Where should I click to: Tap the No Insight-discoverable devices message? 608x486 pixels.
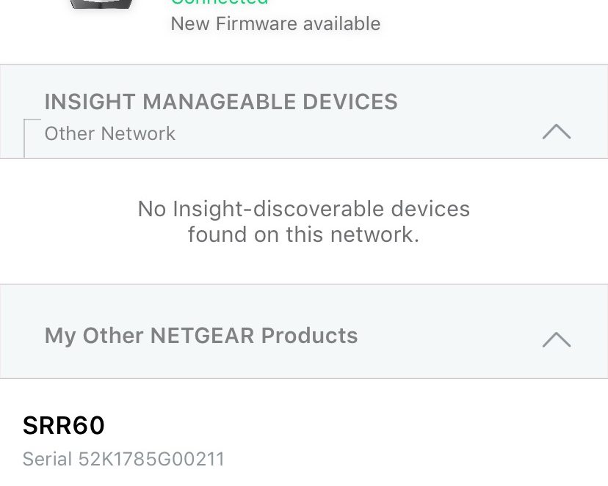coord(303,221)
